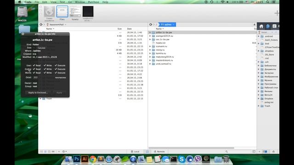Open the Stickies note icon in Dock
Image resolution: width=294 pixels, height=165 pixels.
tap(149, 159)
